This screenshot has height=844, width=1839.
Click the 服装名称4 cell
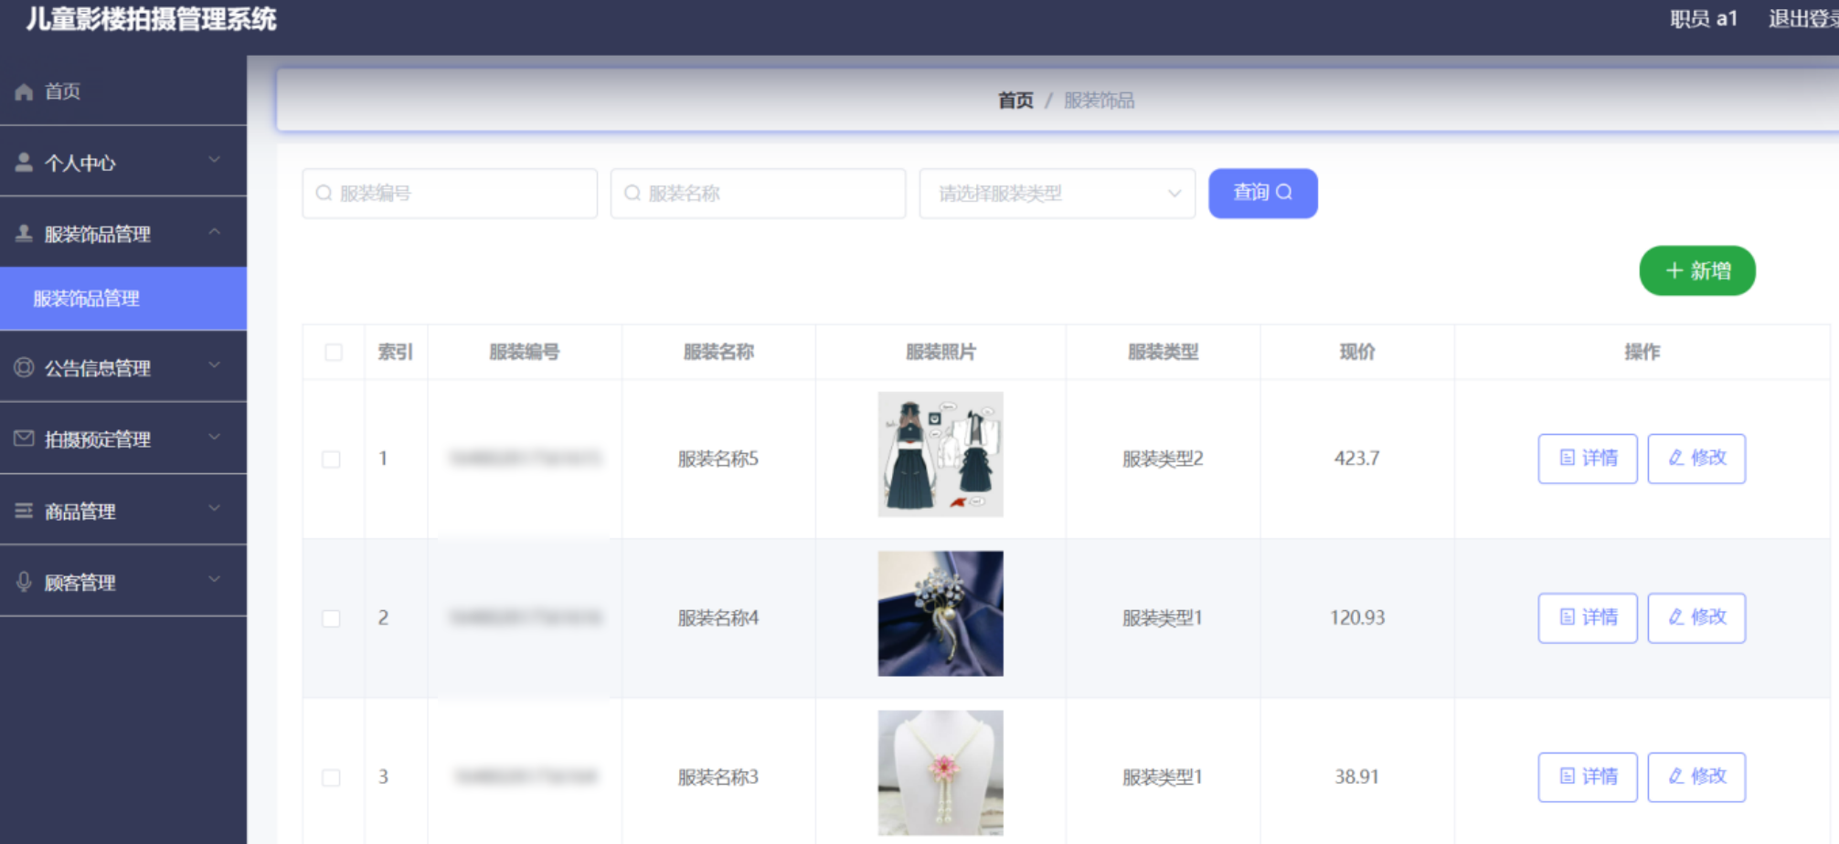[718, 617]
